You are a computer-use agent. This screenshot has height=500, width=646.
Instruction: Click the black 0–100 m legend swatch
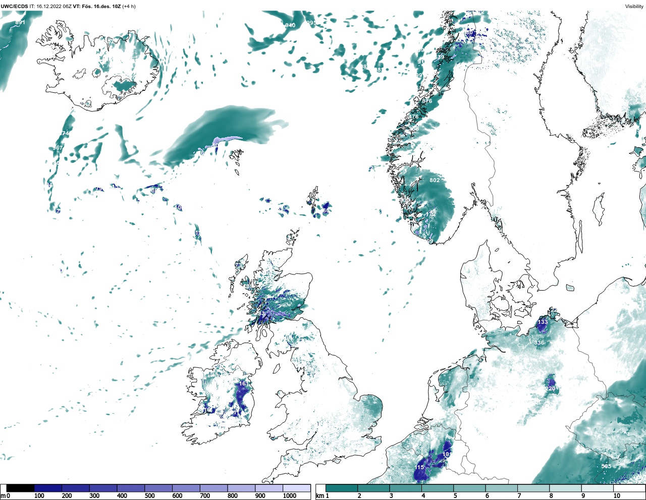(x=21, y=488)
